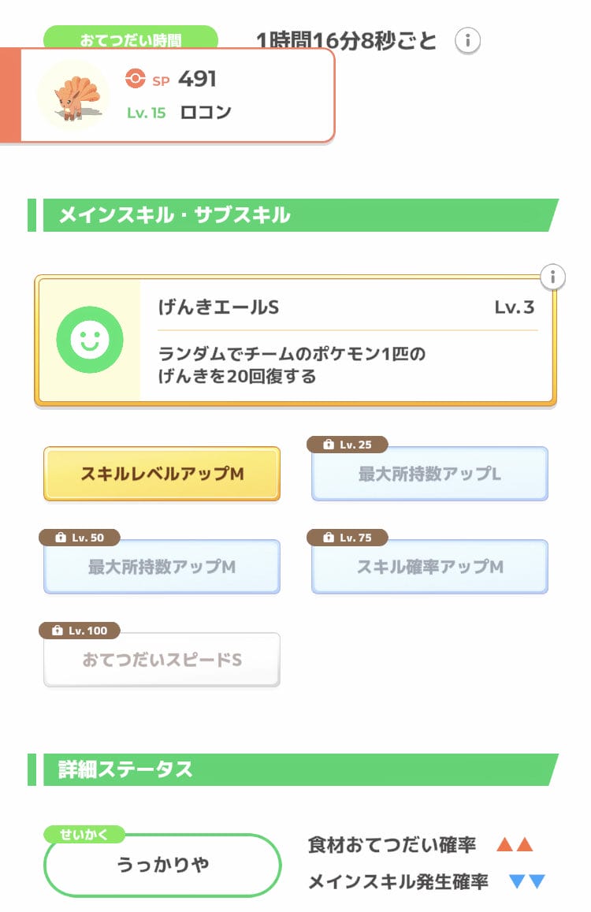Viewport: 591px width, 912px height.
Task: Tap the orange up arrows for 食材おてつだい確率
Action: click(x=515, y=845)
